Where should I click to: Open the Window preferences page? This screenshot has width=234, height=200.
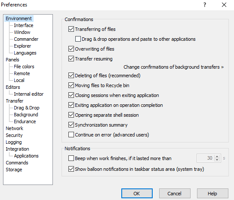click(22, 32)
